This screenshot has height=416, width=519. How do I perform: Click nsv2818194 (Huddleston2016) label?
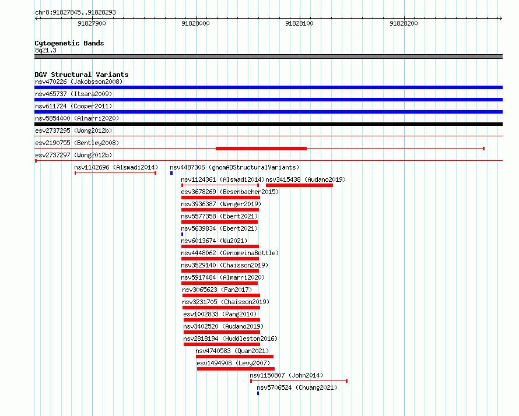tap(230, 339)
